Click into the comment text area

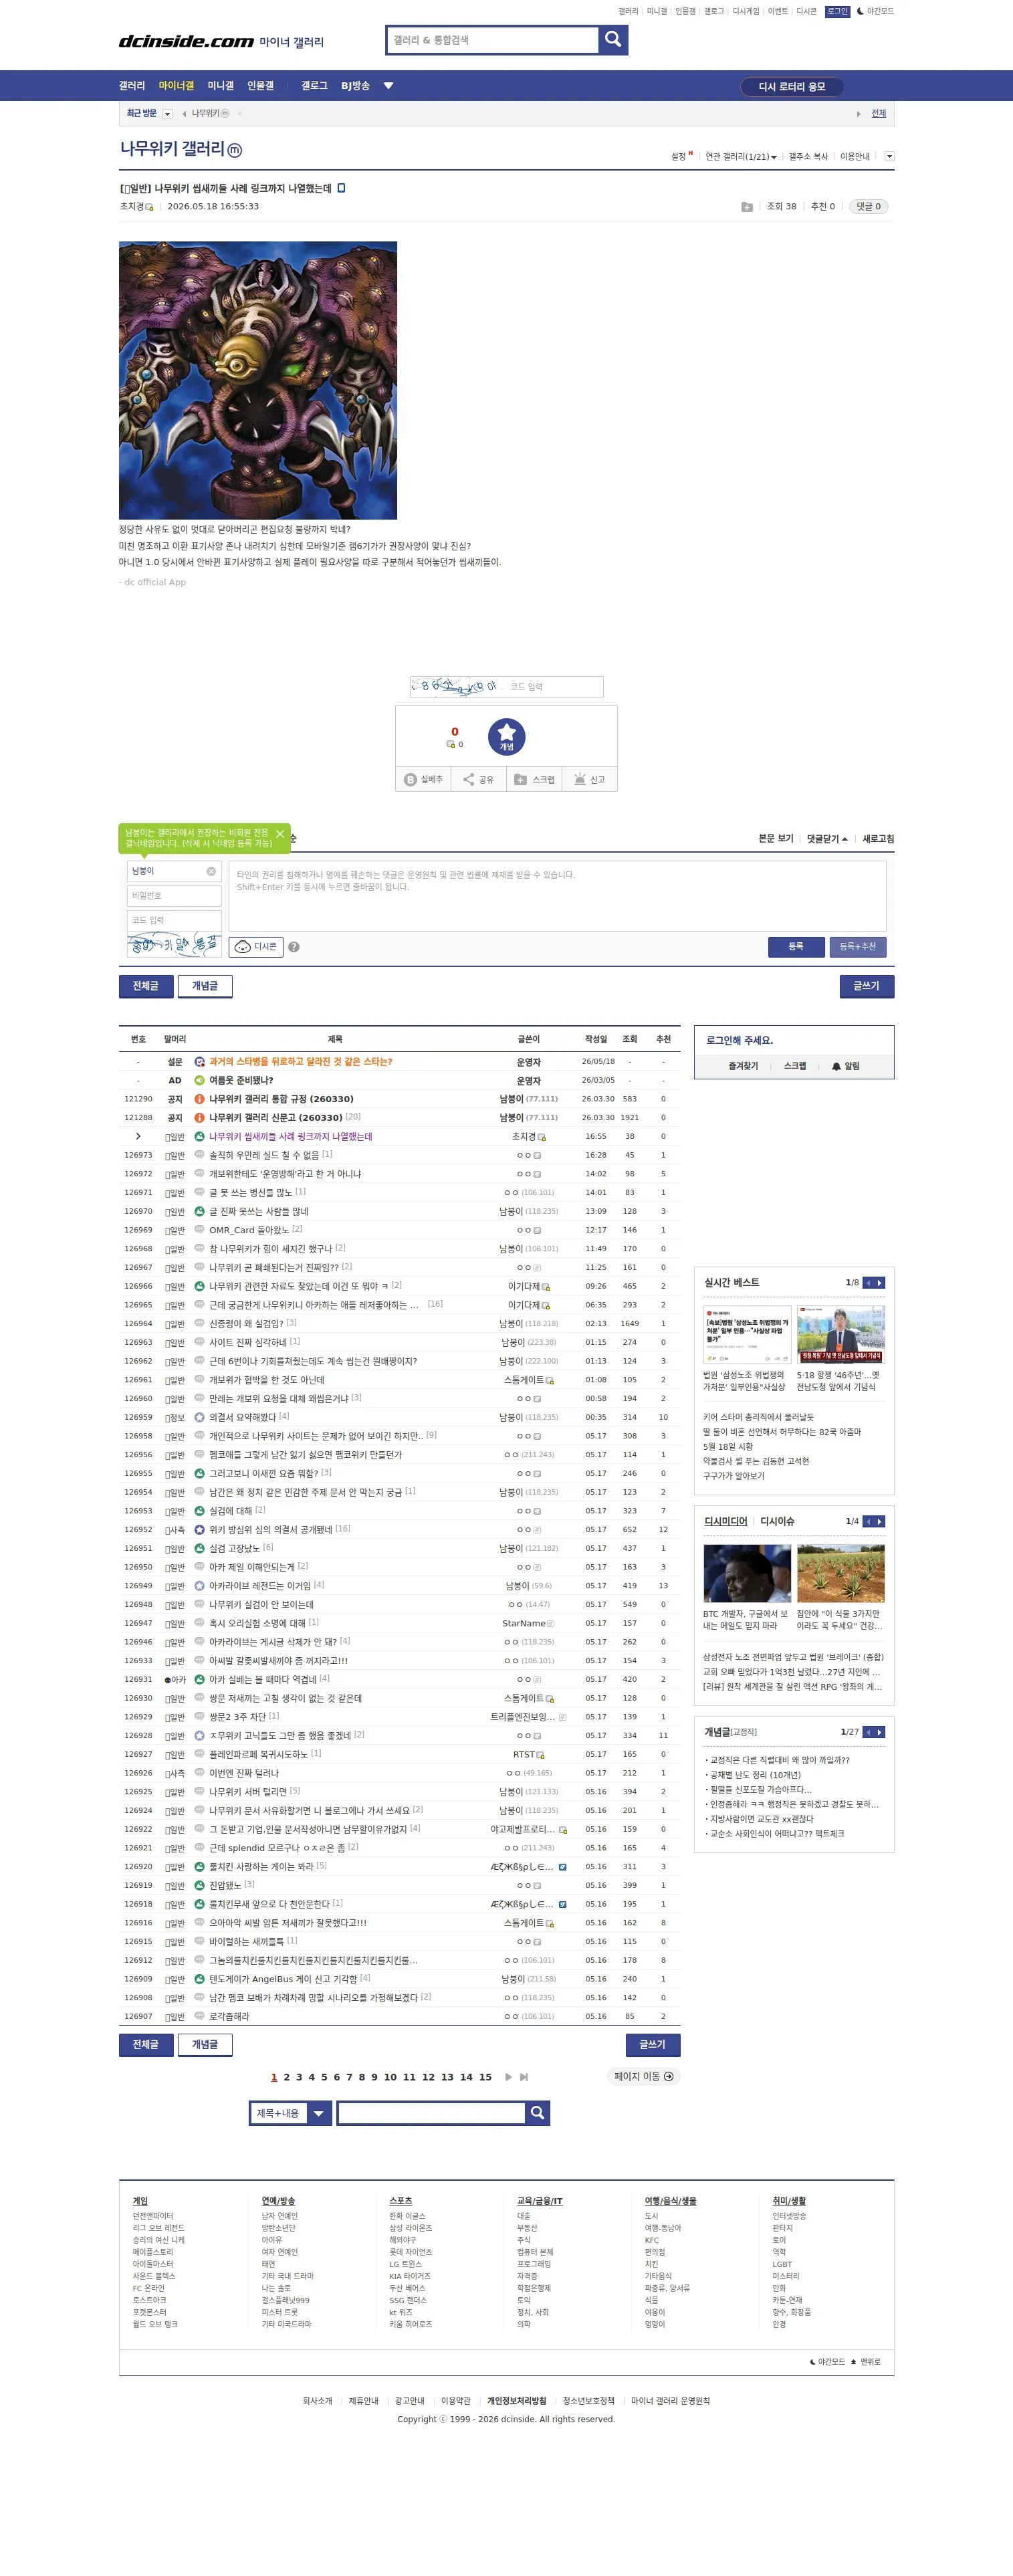click(557, 896)
